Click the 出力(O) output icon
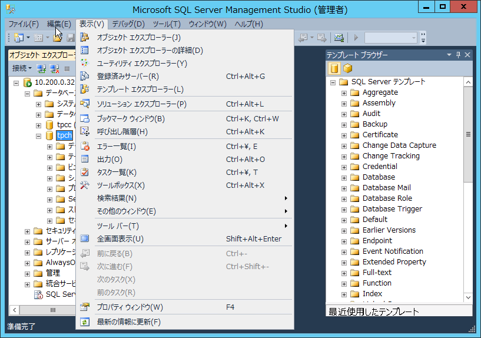The height and width of the screenshot is (338, 481). pos(85,159)
